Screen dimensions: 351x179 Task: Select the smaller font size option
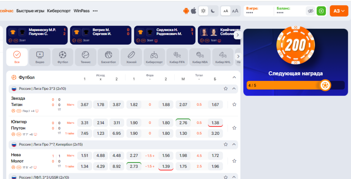point(226,11)
